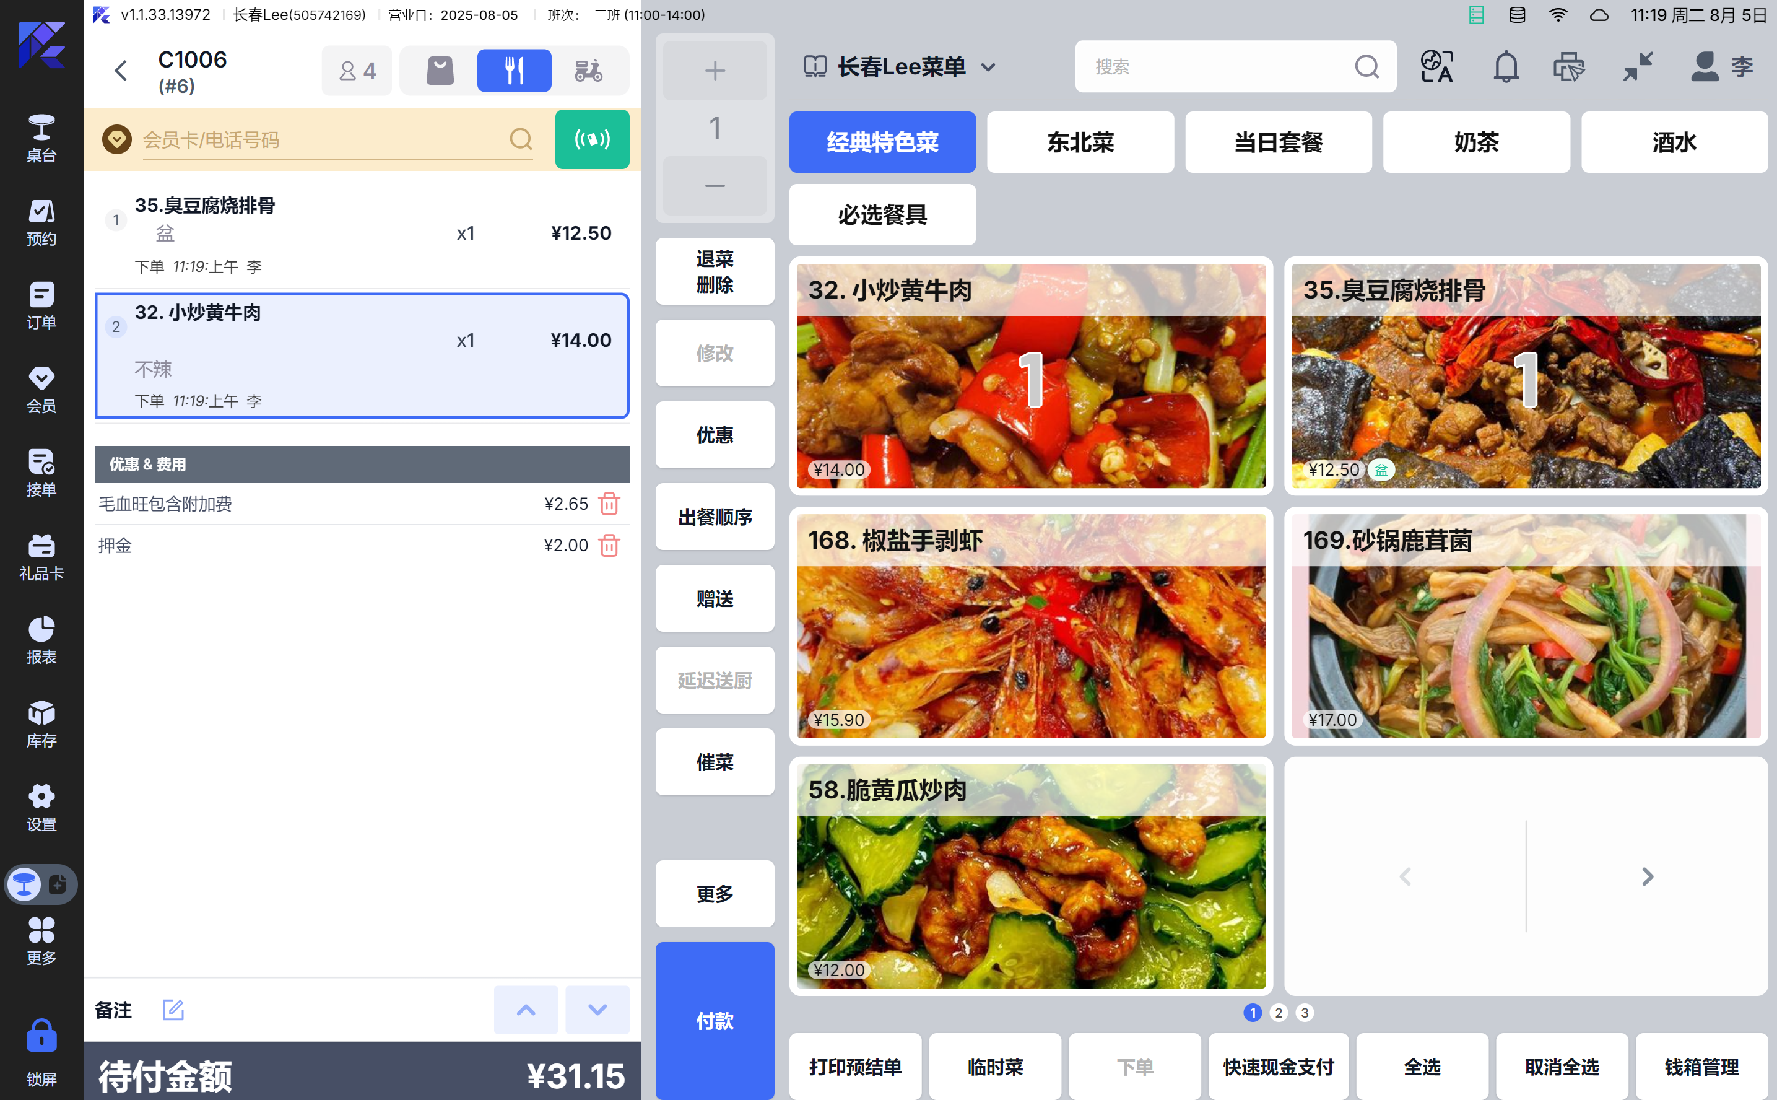Click the database status icon
The image size is (1777, 1100).
1518,14
